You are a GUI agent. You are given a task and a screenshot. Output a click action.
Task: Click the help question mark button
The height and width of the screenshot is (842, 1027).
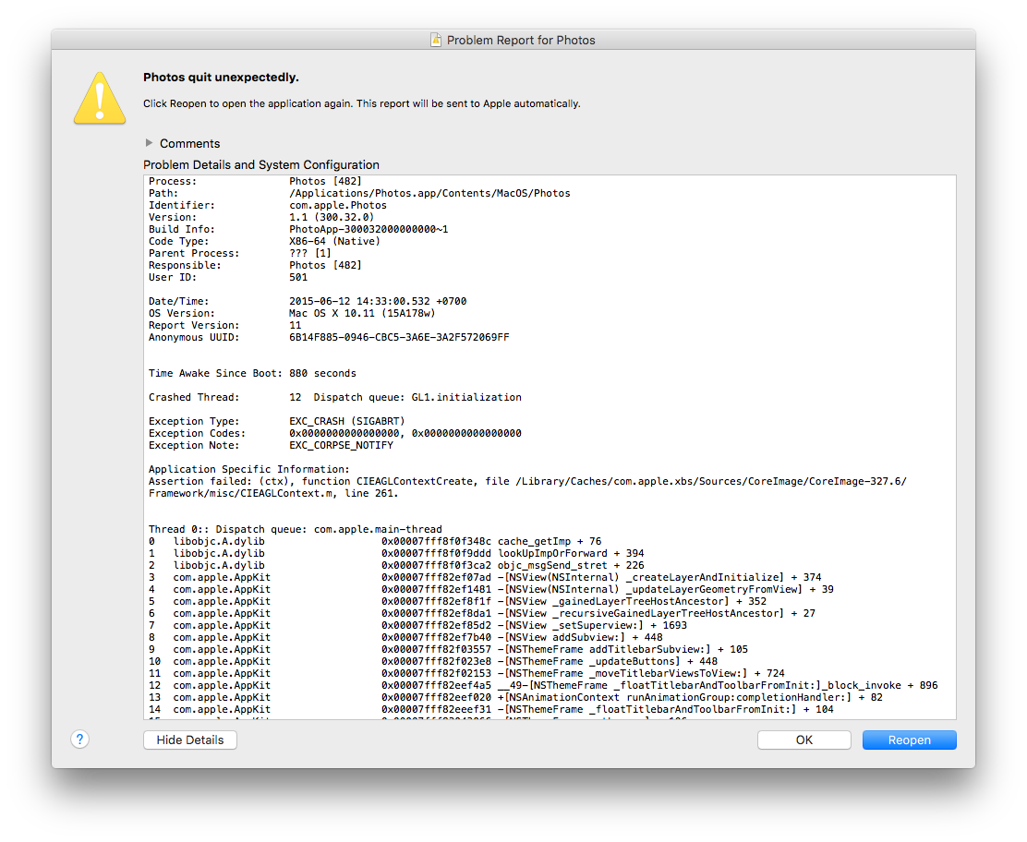[x=80, y=740]
